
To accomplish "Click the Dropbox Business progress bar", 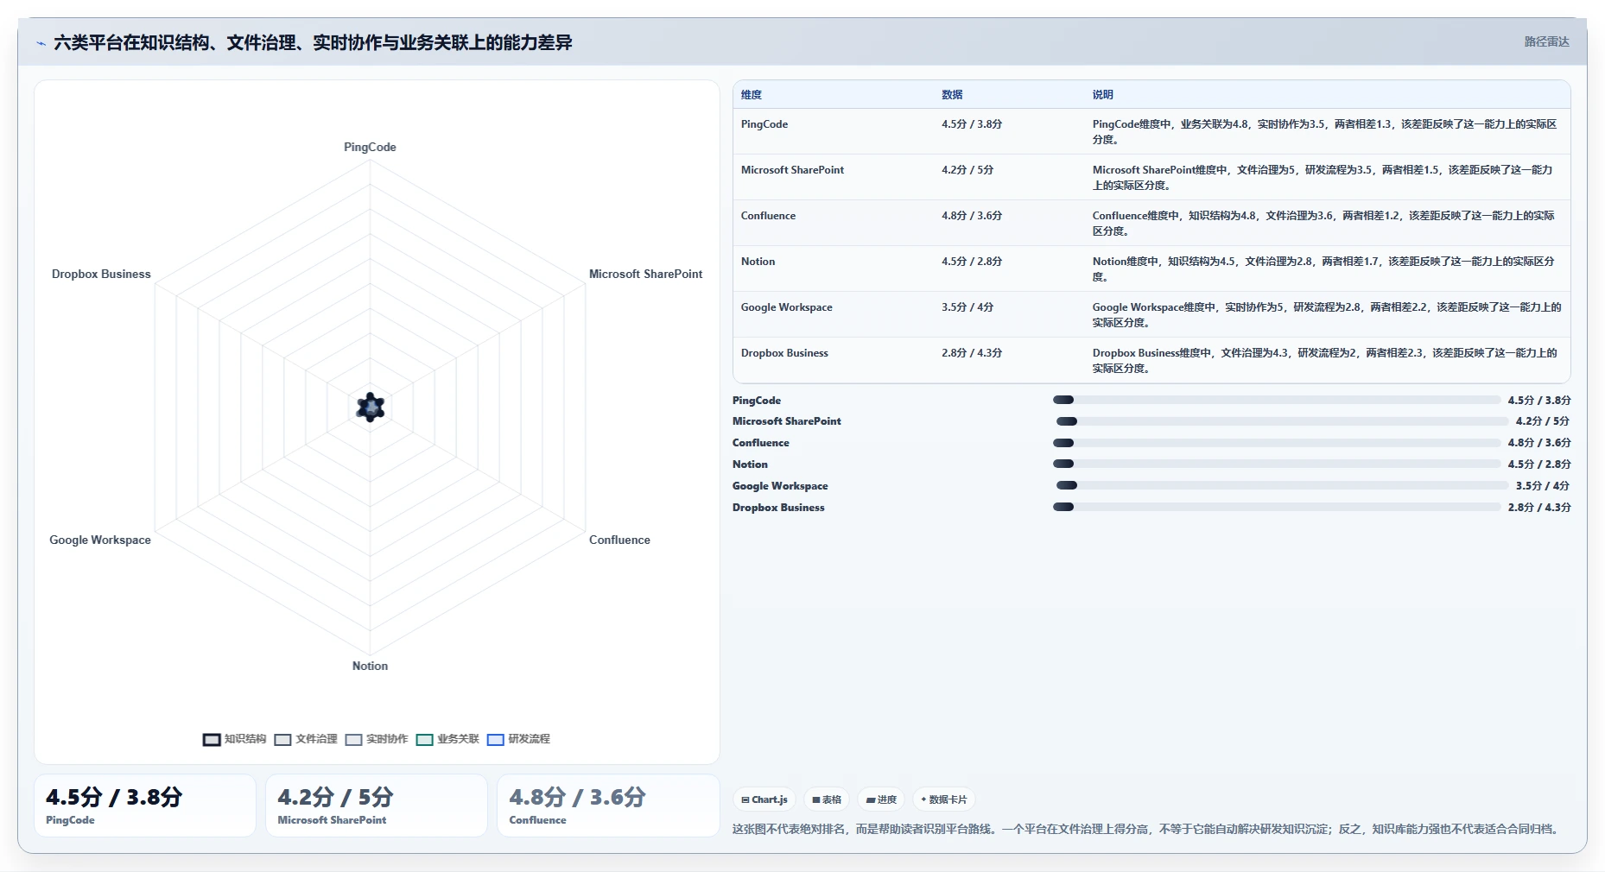I will (x=1276, y=508).
